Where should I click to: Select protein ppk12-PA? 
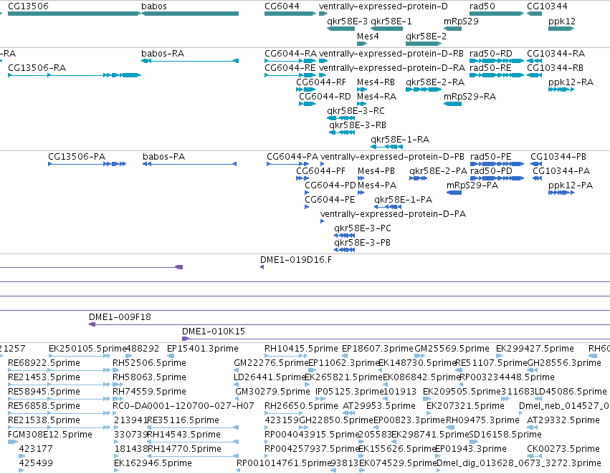pyautogui.click(x=561, y=193)
